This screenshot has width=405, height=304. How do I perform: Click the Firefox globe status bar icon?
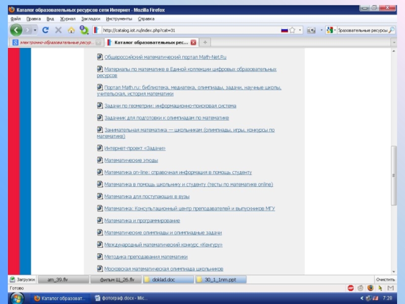371,288
